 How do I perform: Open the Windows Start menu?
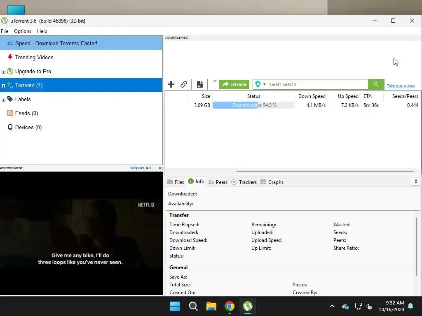(175, 306)
